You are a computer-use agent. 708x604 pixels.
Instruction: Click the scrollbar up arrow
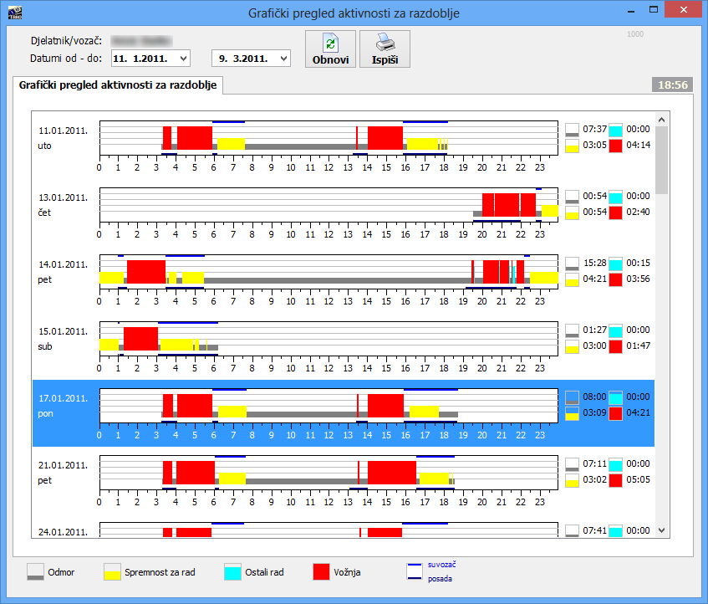[662, 120]
